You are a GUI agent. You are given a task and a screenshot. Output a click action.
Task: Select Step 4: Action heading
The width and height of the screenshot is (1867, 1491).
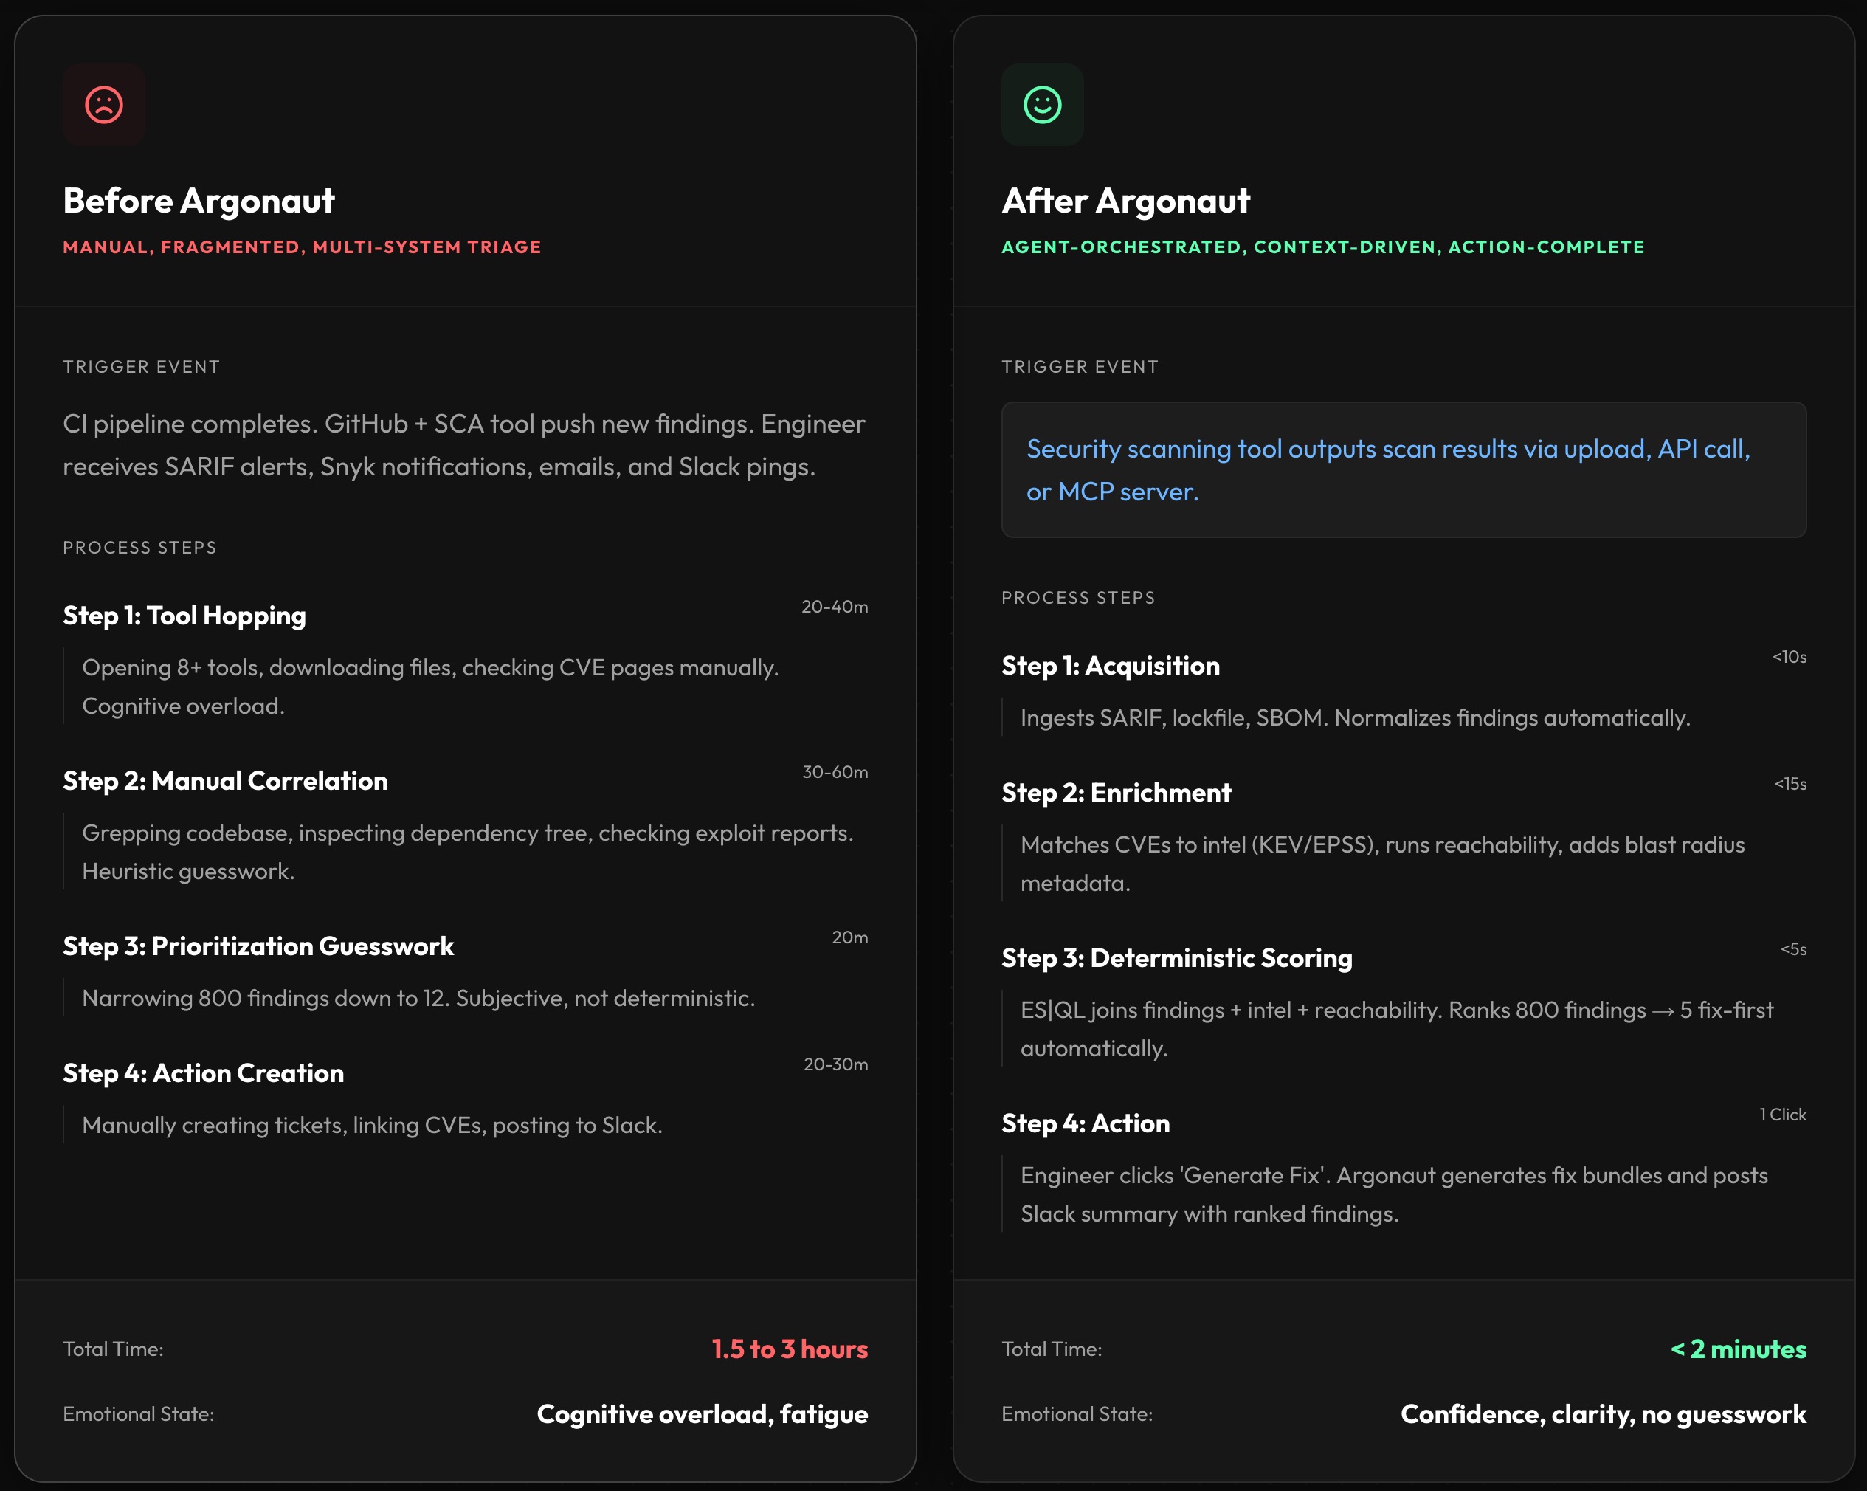coord(1085,1123)
